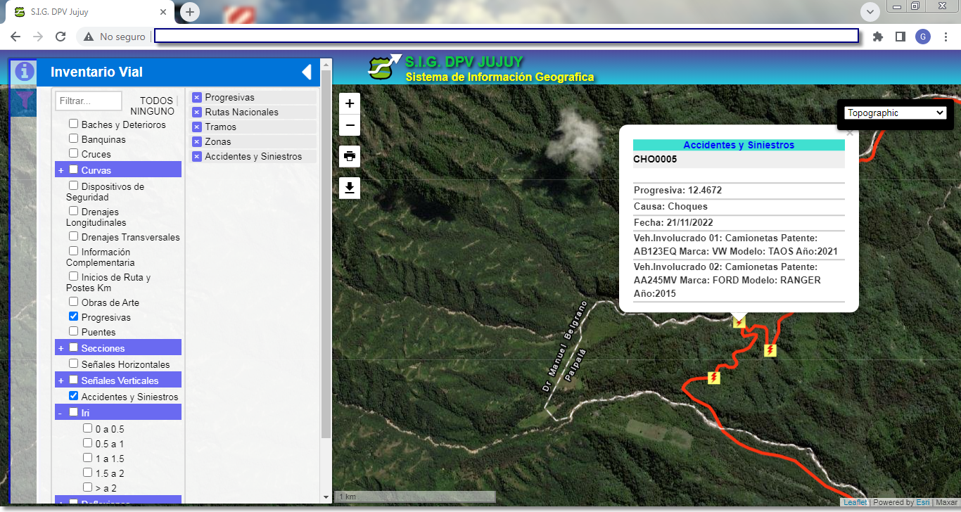Click the Filtrar search field

[89, 101]
